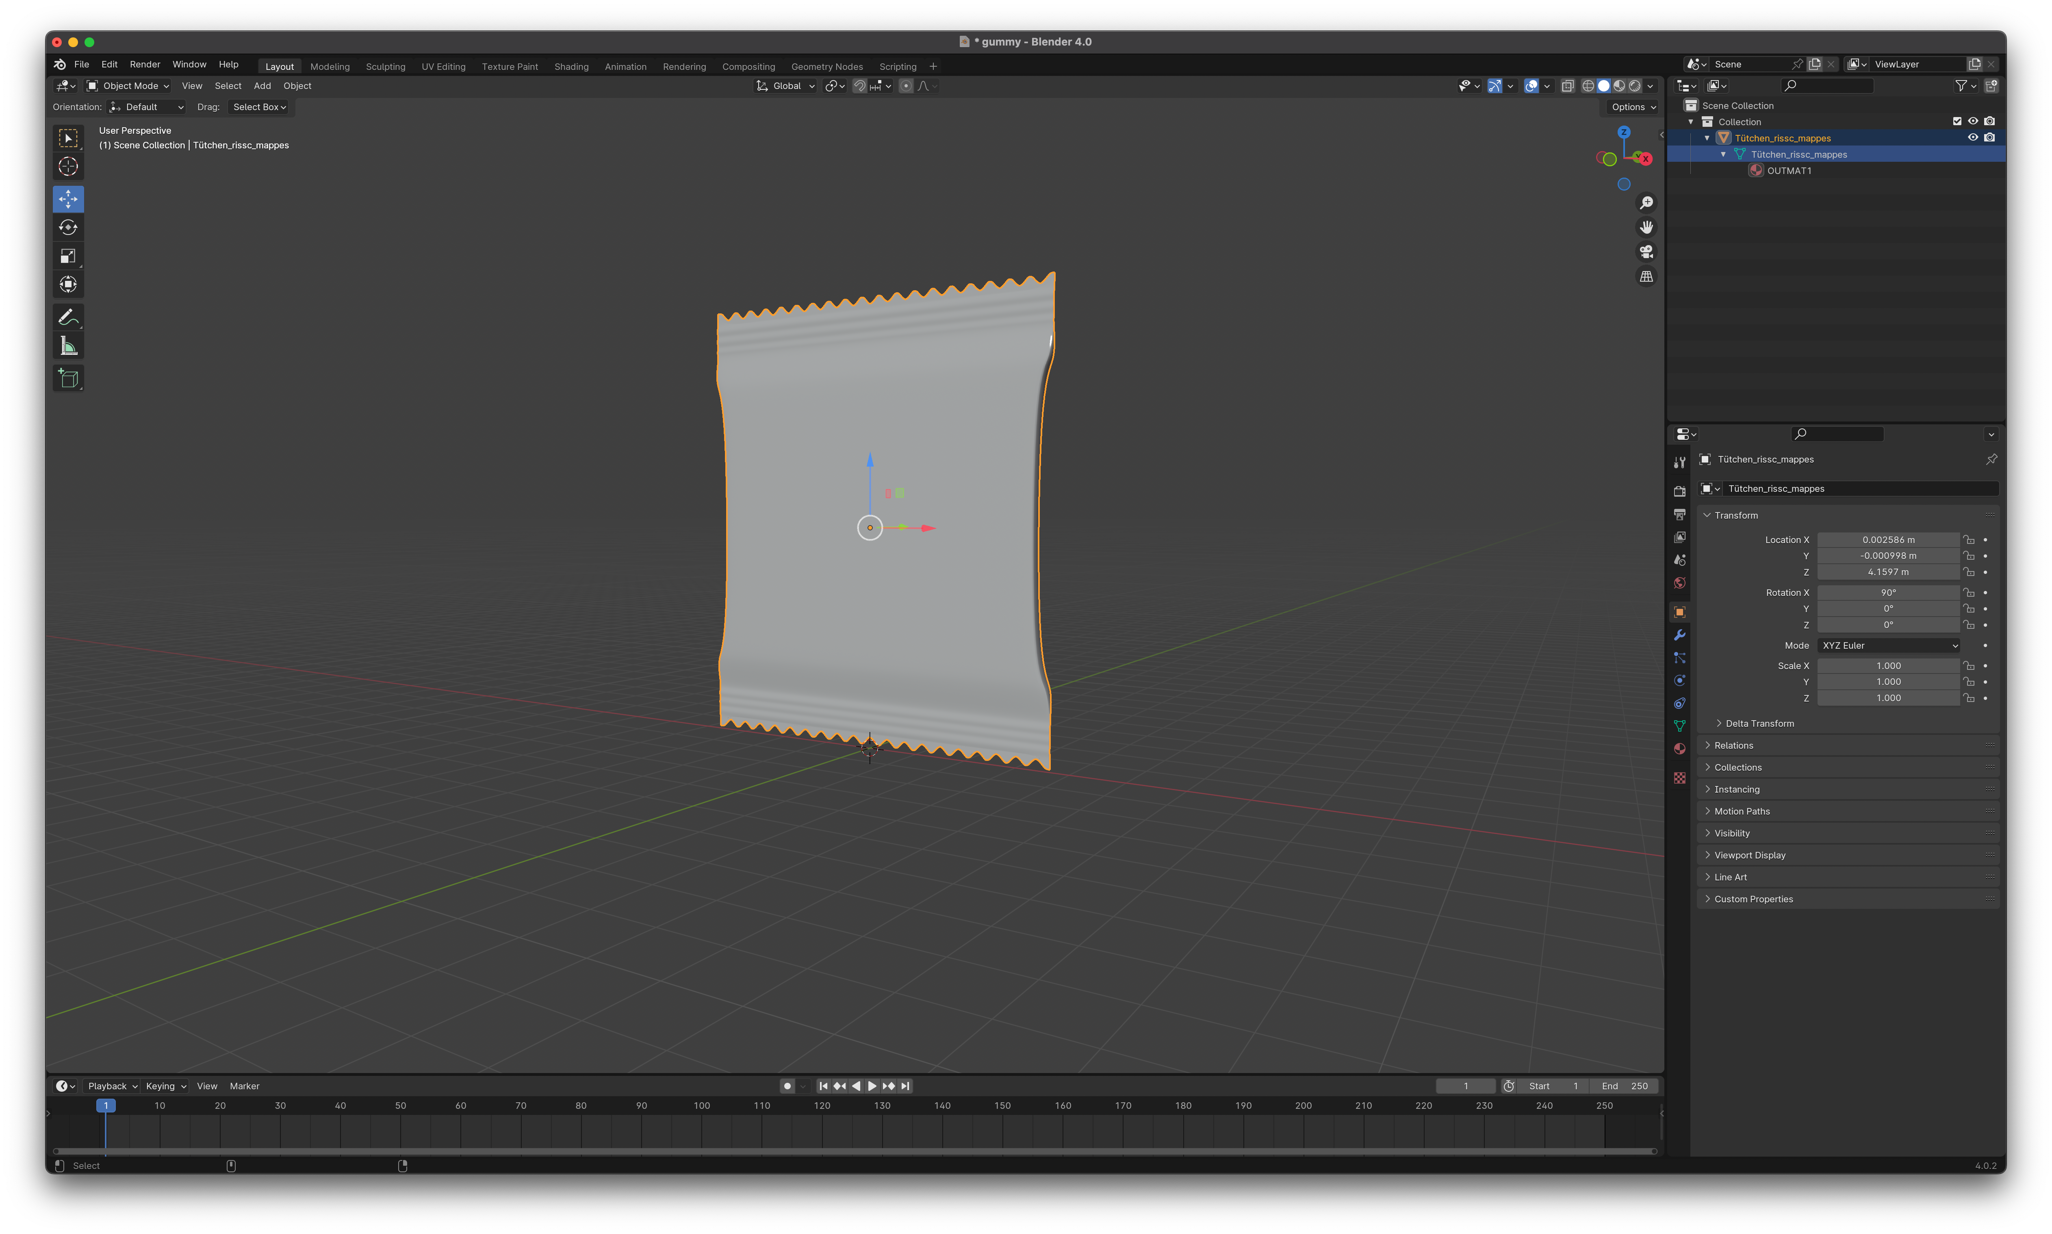Viewport: 2052px width, 1234px height.
Task: Click the 3D Cursor tool
Action: (x=68, y=166)
